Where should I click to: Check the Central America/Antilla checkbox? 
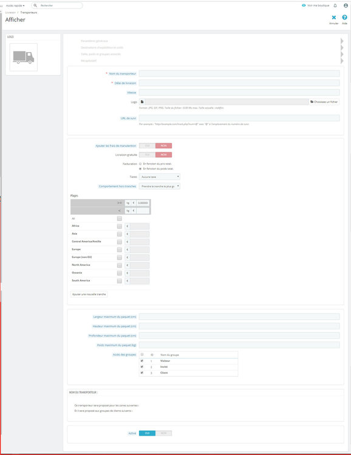120,241
